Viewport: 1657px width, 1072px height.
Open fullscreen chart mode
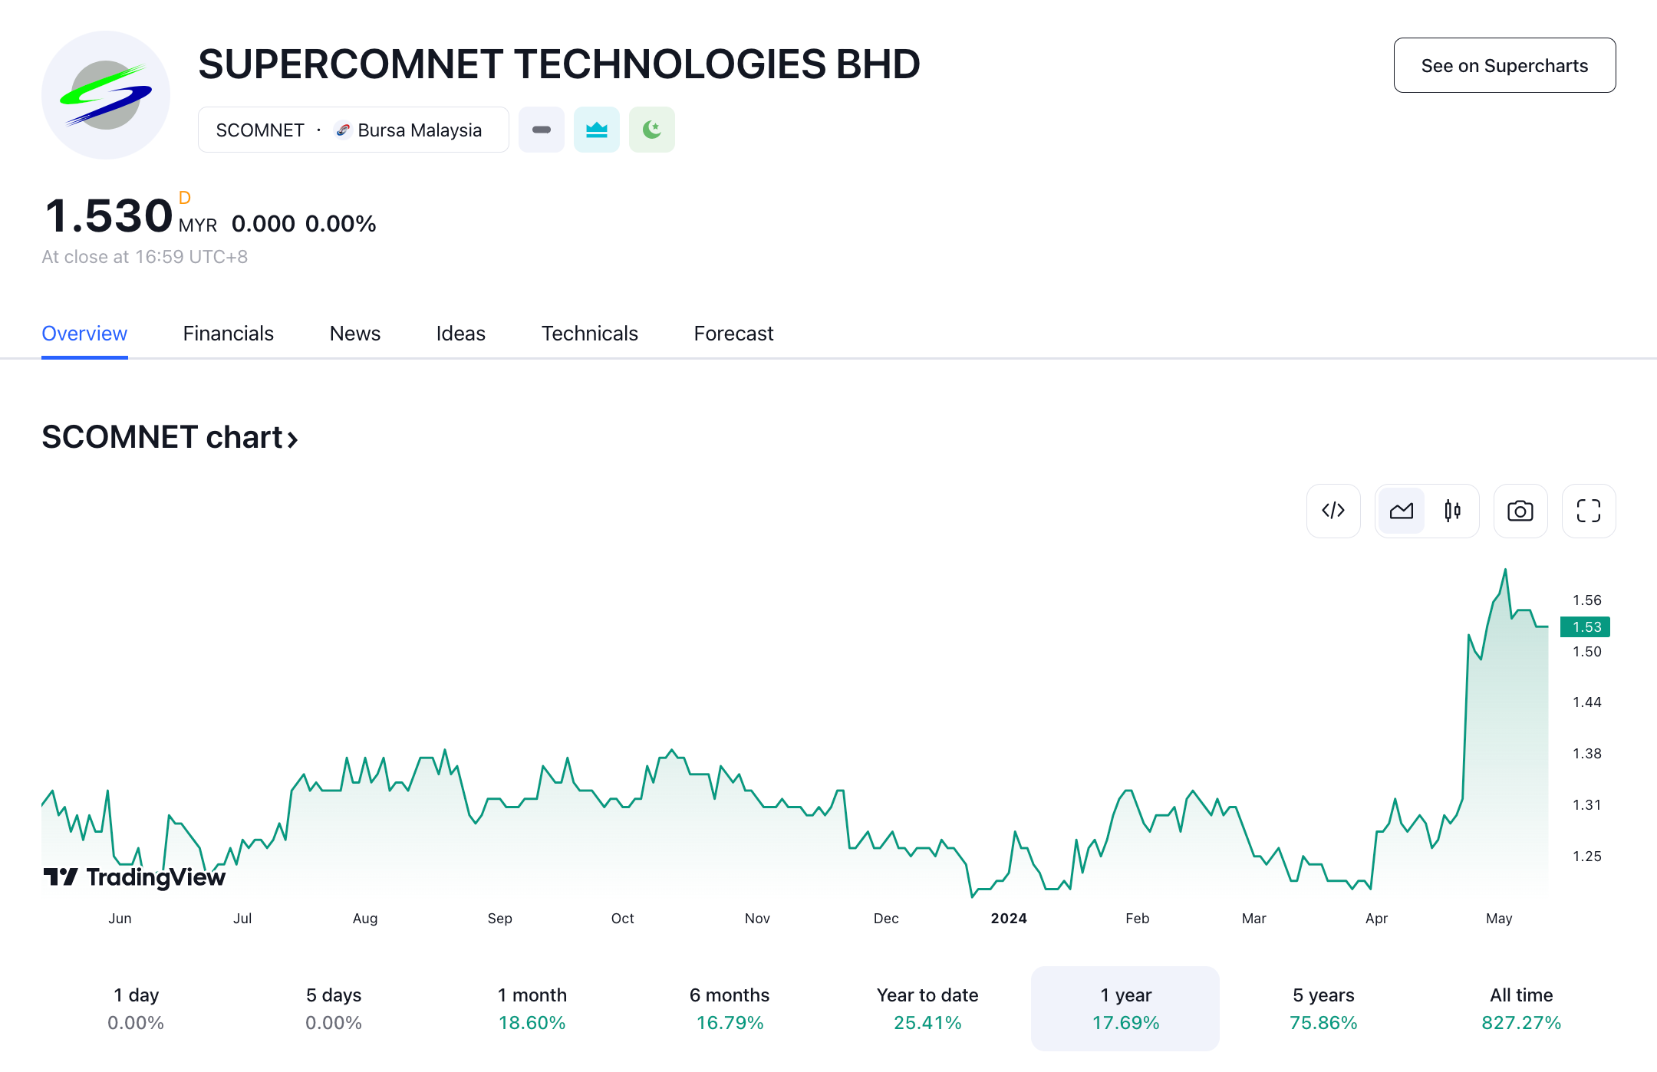(x=1588, y=511)
